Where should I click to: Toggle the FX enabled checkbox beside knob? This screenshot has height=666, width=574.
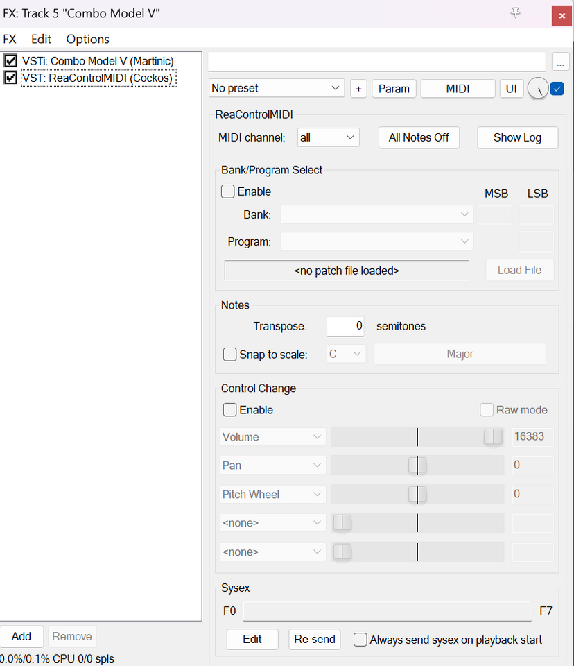pyautogui.click(x=557, y=89)
